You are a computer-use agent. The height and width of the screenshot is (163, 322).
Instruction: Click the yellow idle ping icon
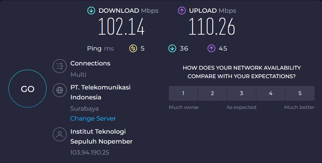click(x=133, y=48)
